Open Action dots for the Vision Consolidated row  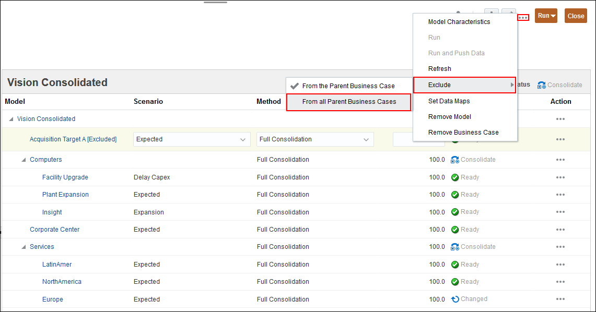coord(560,119)
